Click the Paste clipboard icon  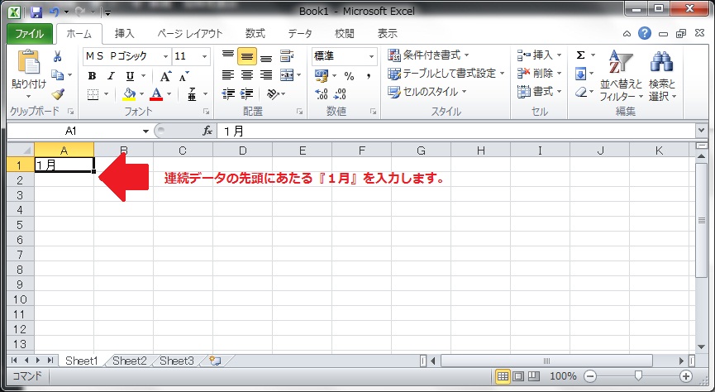coord(29,63)
